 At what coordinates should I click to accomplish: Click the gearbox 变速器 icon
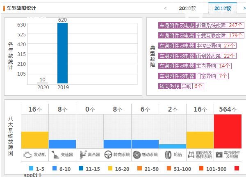click(x=55, y=155)
